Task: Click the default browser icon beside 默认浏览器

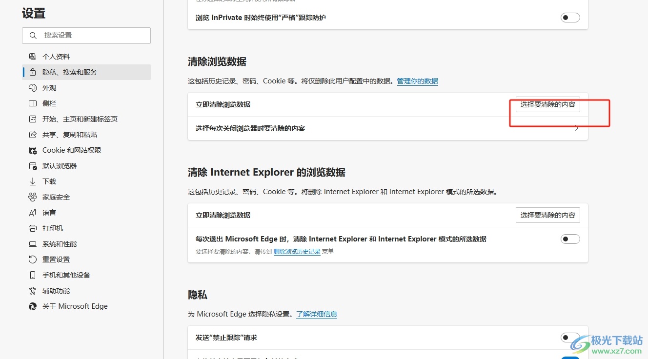Action: click(33, 166)
